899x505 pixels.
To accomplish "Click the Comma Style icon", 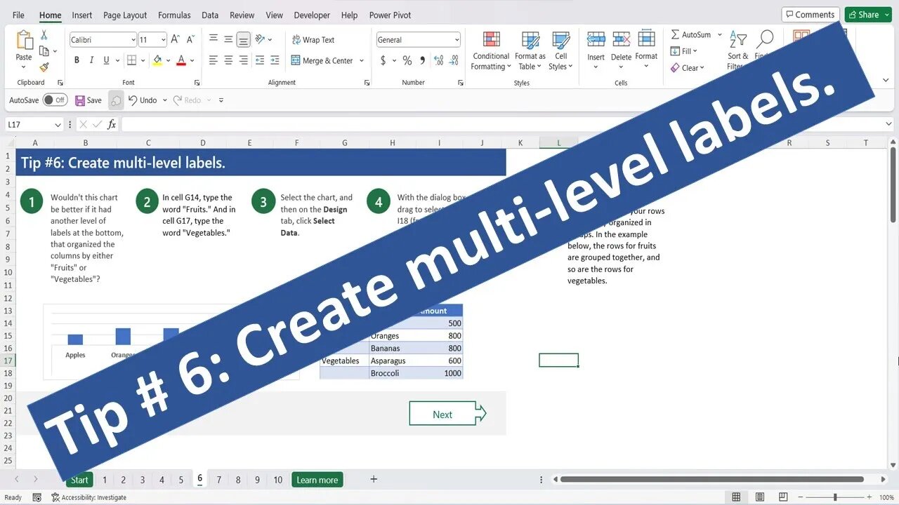I will tap(422, 61).
